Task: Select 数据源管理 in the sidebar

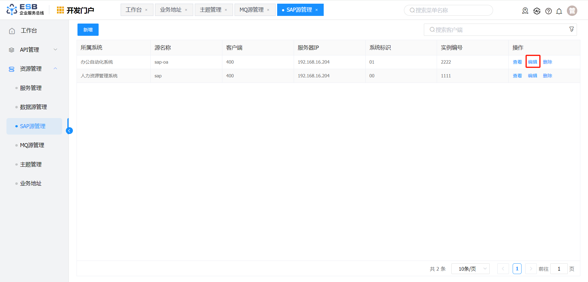Action: 33,107
